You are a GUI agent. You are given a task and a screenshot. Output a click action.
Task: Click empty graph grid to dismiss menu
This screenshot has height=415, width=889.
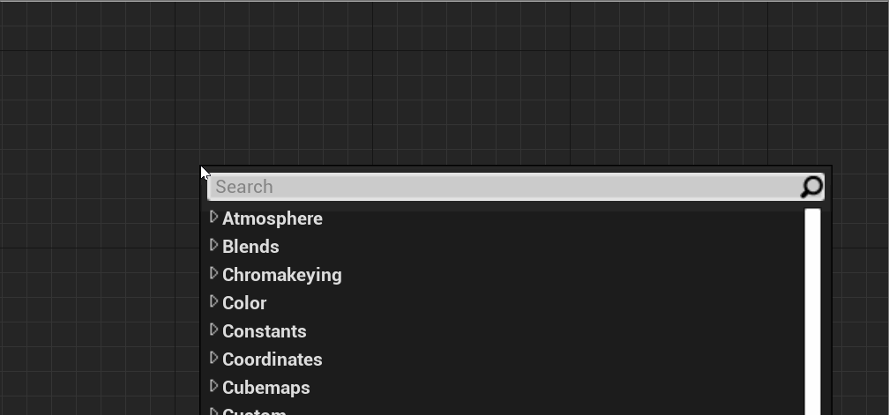tap(102, 114)
